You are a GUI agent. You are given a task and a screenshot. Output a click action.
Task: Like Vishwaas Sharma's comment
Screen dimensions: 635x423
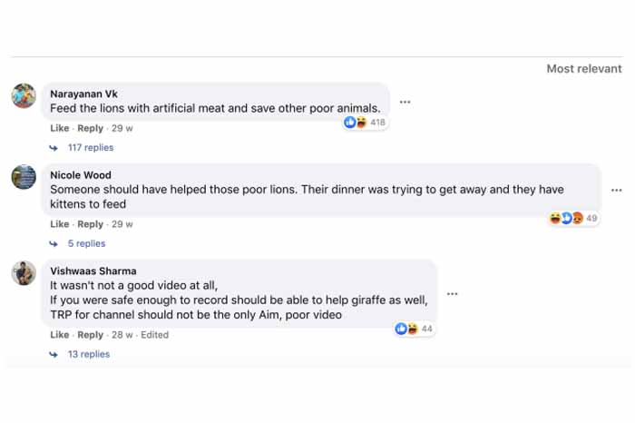tap(59, 335)
